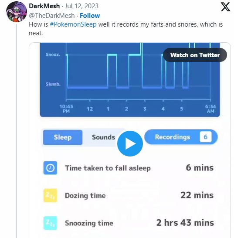Click the yellow Dozing time icon
Viewport: 234px width, 238px height.
[50, 195]
